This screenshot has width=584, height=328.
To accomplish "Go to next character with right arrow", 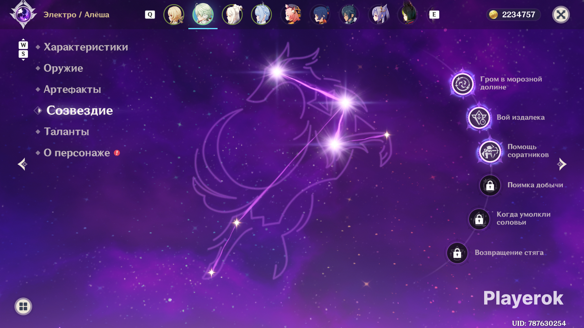I will (562, 164).
